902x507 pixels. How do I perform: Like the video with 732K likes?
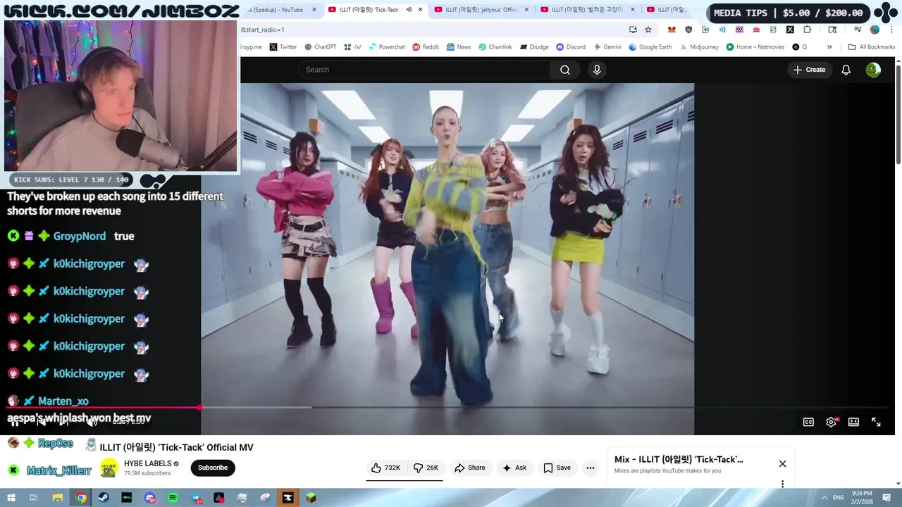385,468
